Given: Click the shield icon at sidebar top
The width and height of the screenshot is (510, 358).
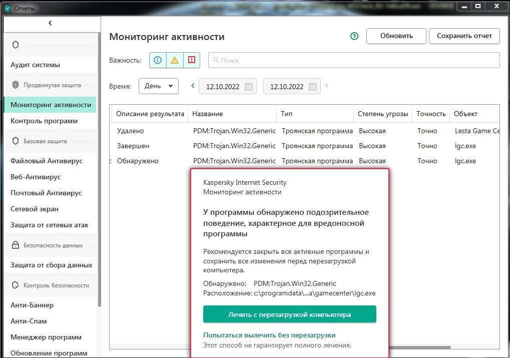Looking at the screenshot, I should pos(16,45).
